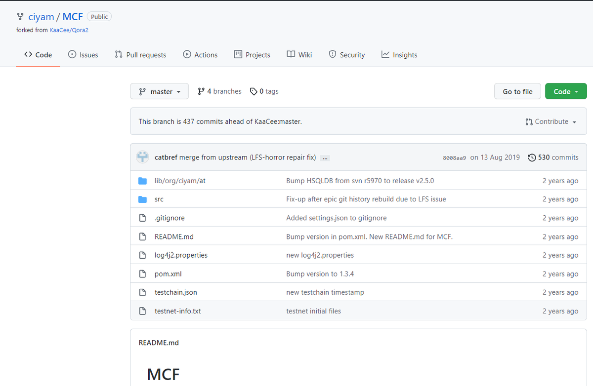The height and width of the screenshot is (386, 593).
Task: Click the Actions tab play icon
Action: click(187, 55)
